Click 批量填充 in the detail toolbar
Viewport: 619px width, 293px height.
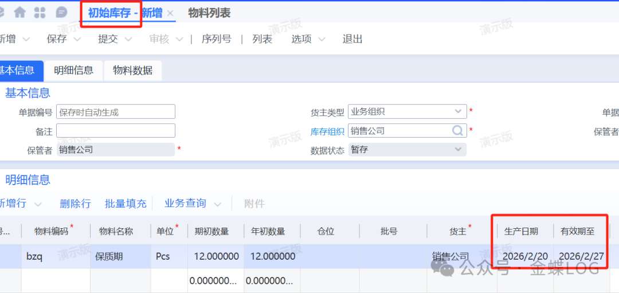click(126, 204)
